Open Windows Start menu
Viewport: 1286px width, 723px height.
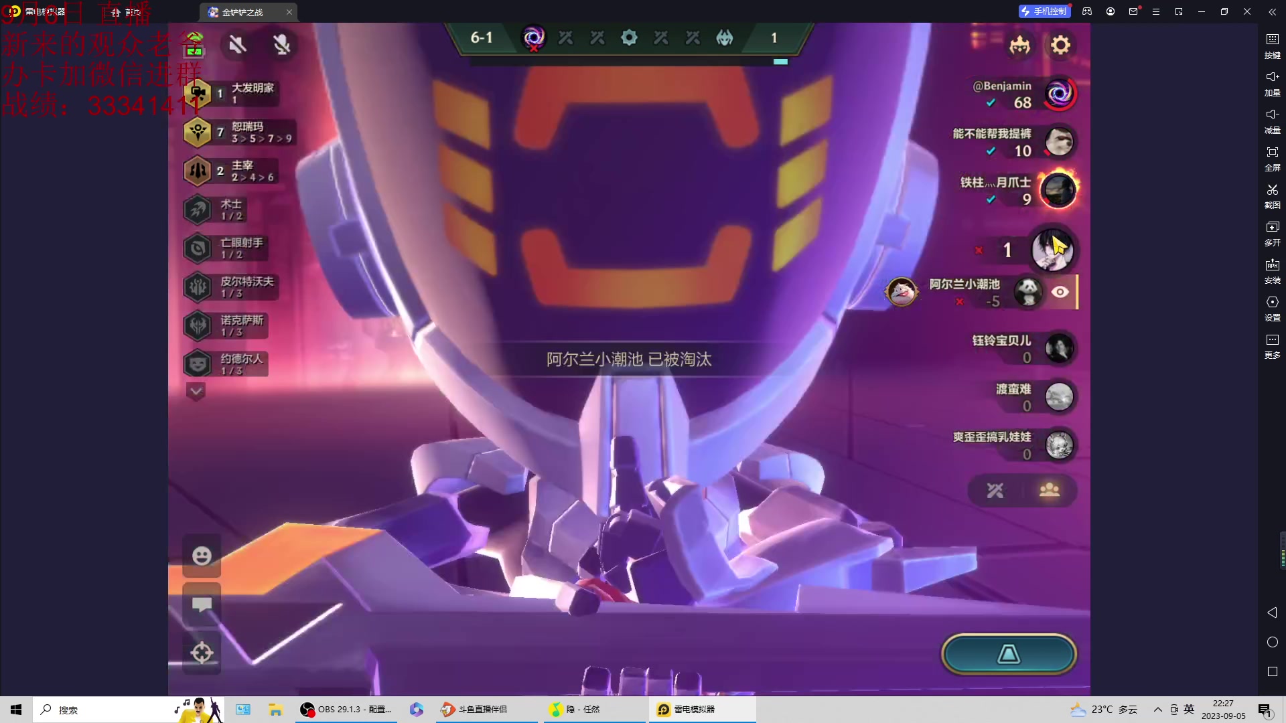(x=16, y=710)
